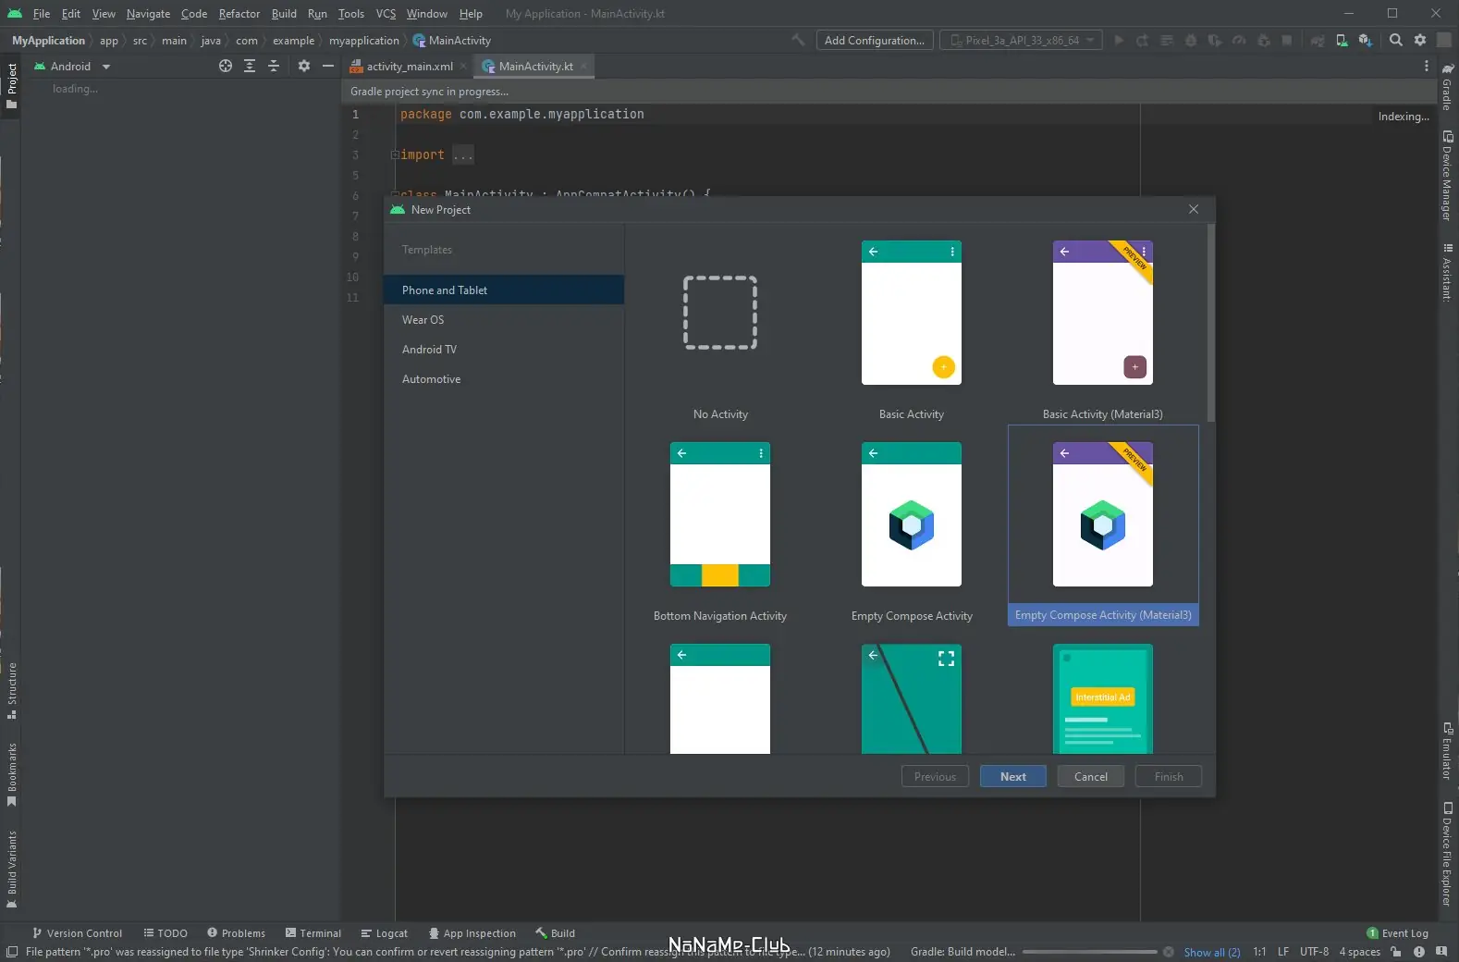The image size is (1459, 962).
Task: Click the Search Everywhere magnifier icon
Action: pyautogui.click(x=1396, y=40)
